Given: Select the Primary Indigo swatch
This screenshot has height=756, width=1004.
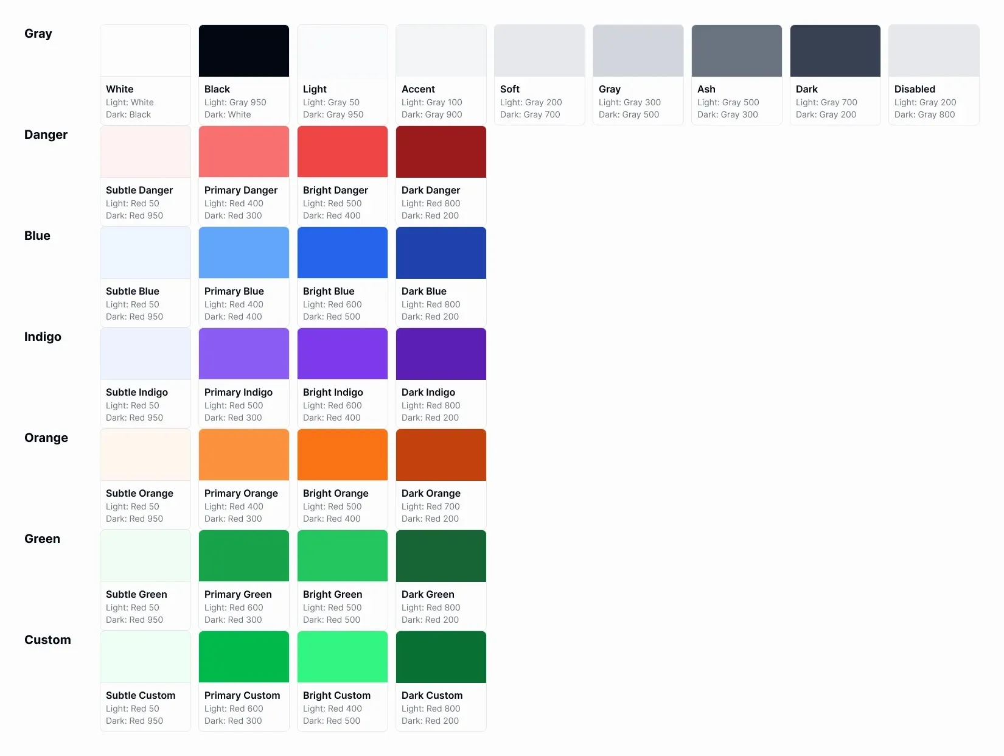Looking at the screenshot, I should pyautogui.click(x=244, y=354).
